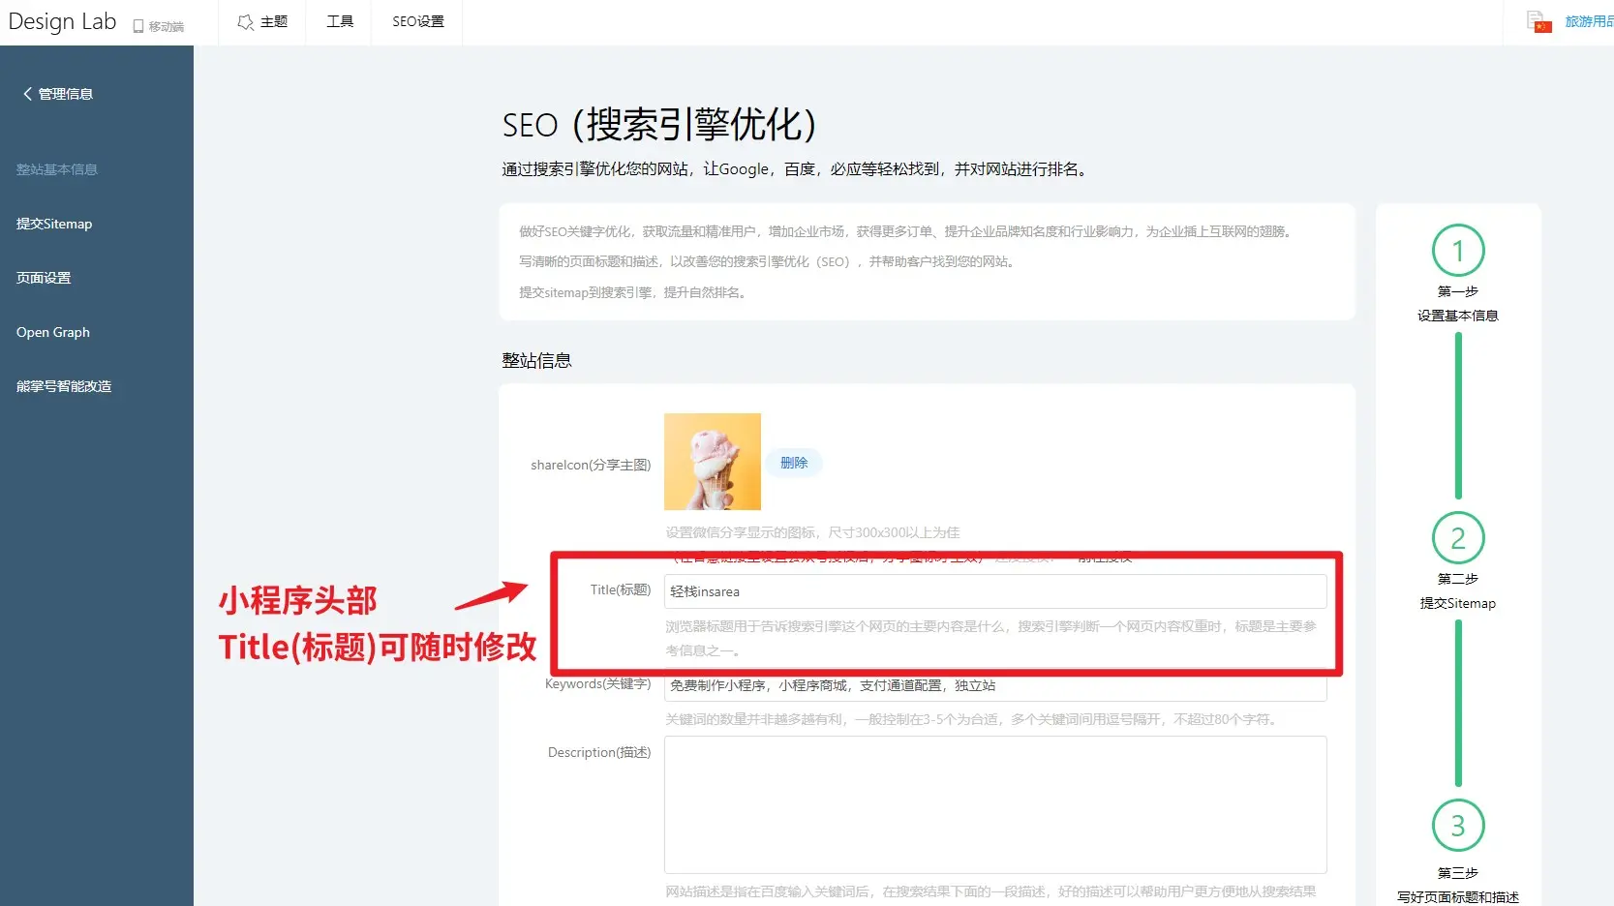Focus the Title(标题) input field
Image resolution: width=1614 pixels, height=906 pixels.
click(x=994, y=591)
